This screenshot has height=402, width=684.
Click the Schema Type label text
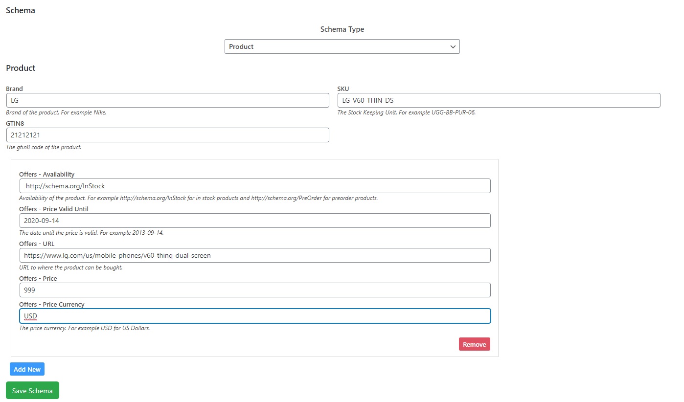click(342, 29)
